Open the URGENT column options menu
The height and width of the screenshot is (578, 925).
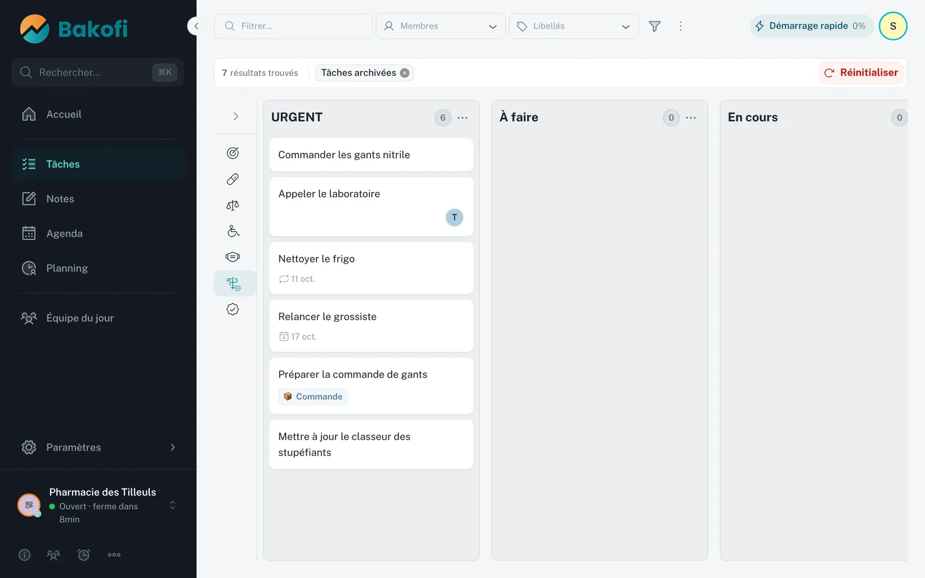tap(462, 117)
